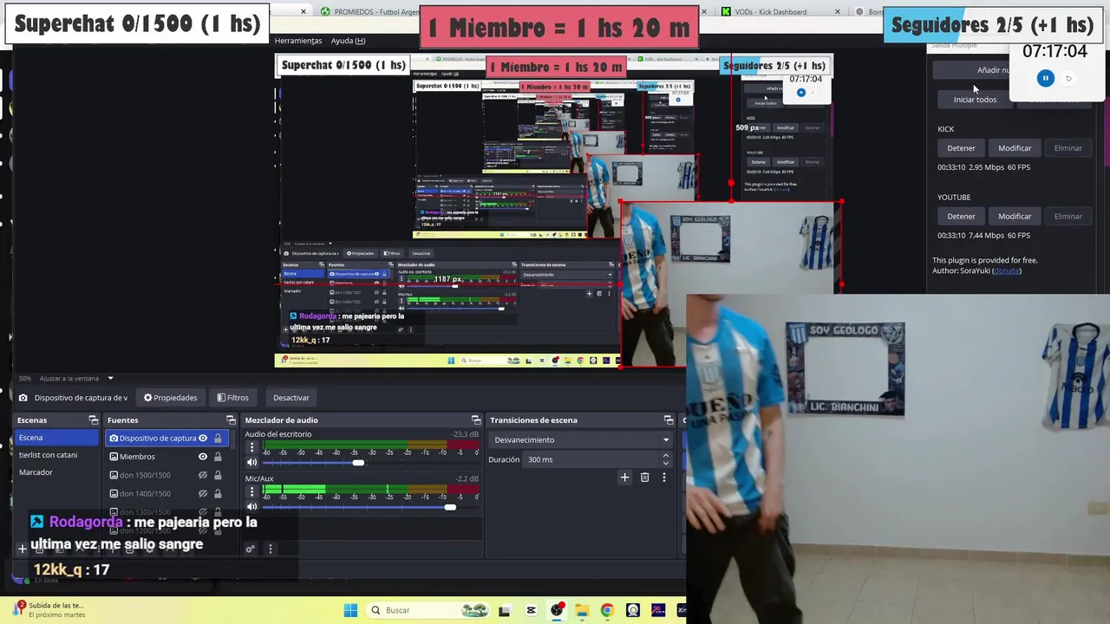The width and height of the screenshot is (1110, 624).
Task: Toggle lock on don 1400/1500 source
Action: [218, 493]
